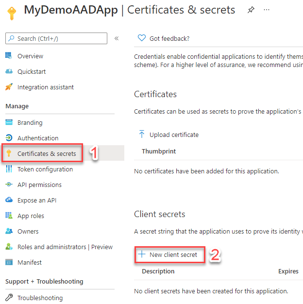The height and width of the screenshot is (304, 303).
Task: Click the Manifest icon
Action: coord(9,262)
